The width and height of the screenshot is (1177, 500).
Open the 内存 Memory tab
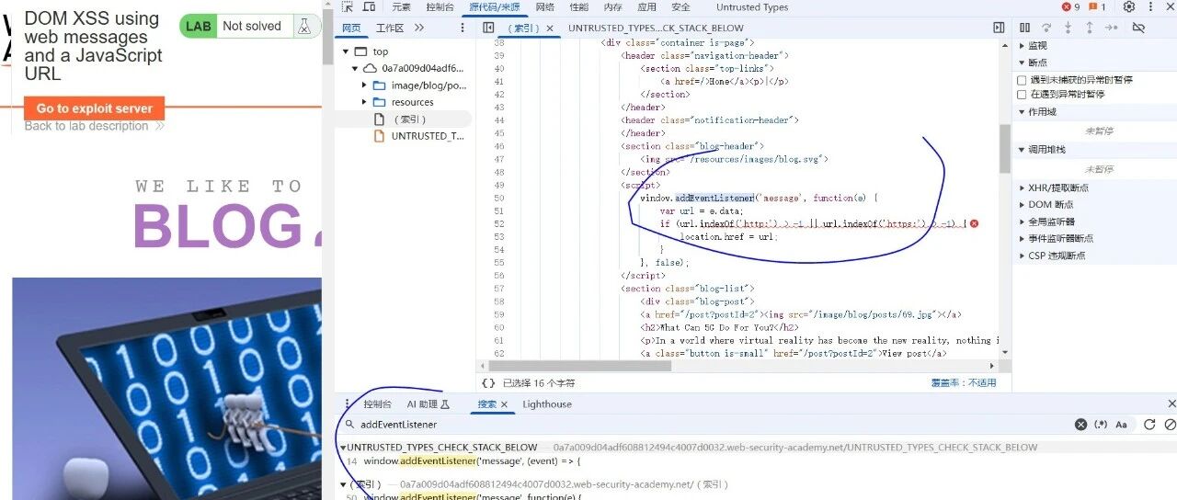click(x=612, y=7)
